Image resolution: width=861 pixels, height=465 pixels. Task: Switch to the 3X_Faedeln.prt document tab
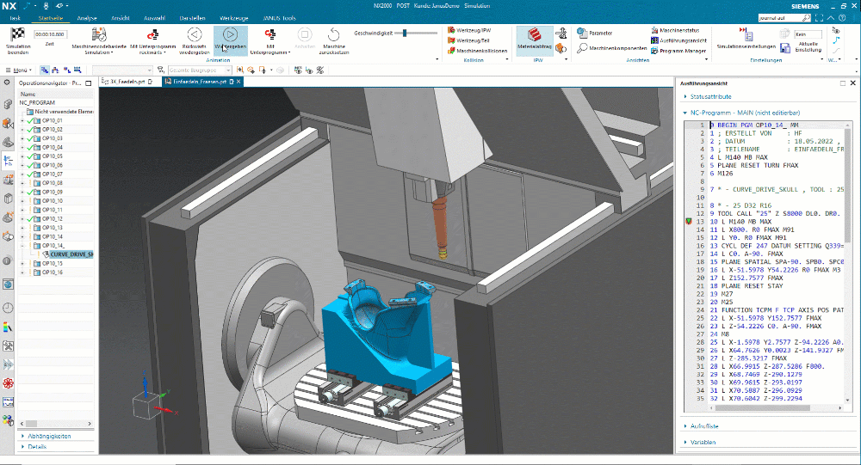tap(128, 81)
